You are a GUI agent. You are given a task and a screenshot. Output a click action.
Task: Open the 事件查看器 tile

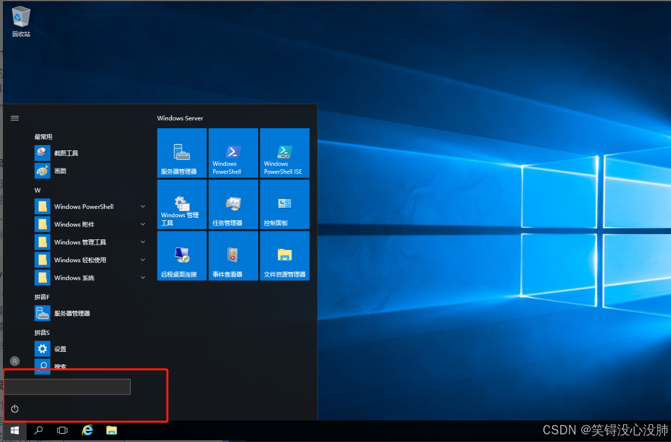click(233, 255)
